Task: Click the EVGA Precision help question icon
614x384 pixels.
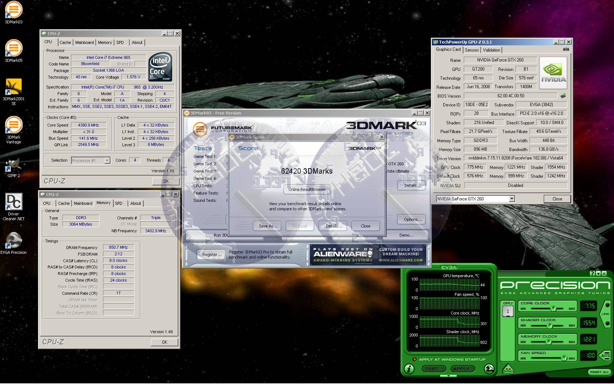Action: 592,273
